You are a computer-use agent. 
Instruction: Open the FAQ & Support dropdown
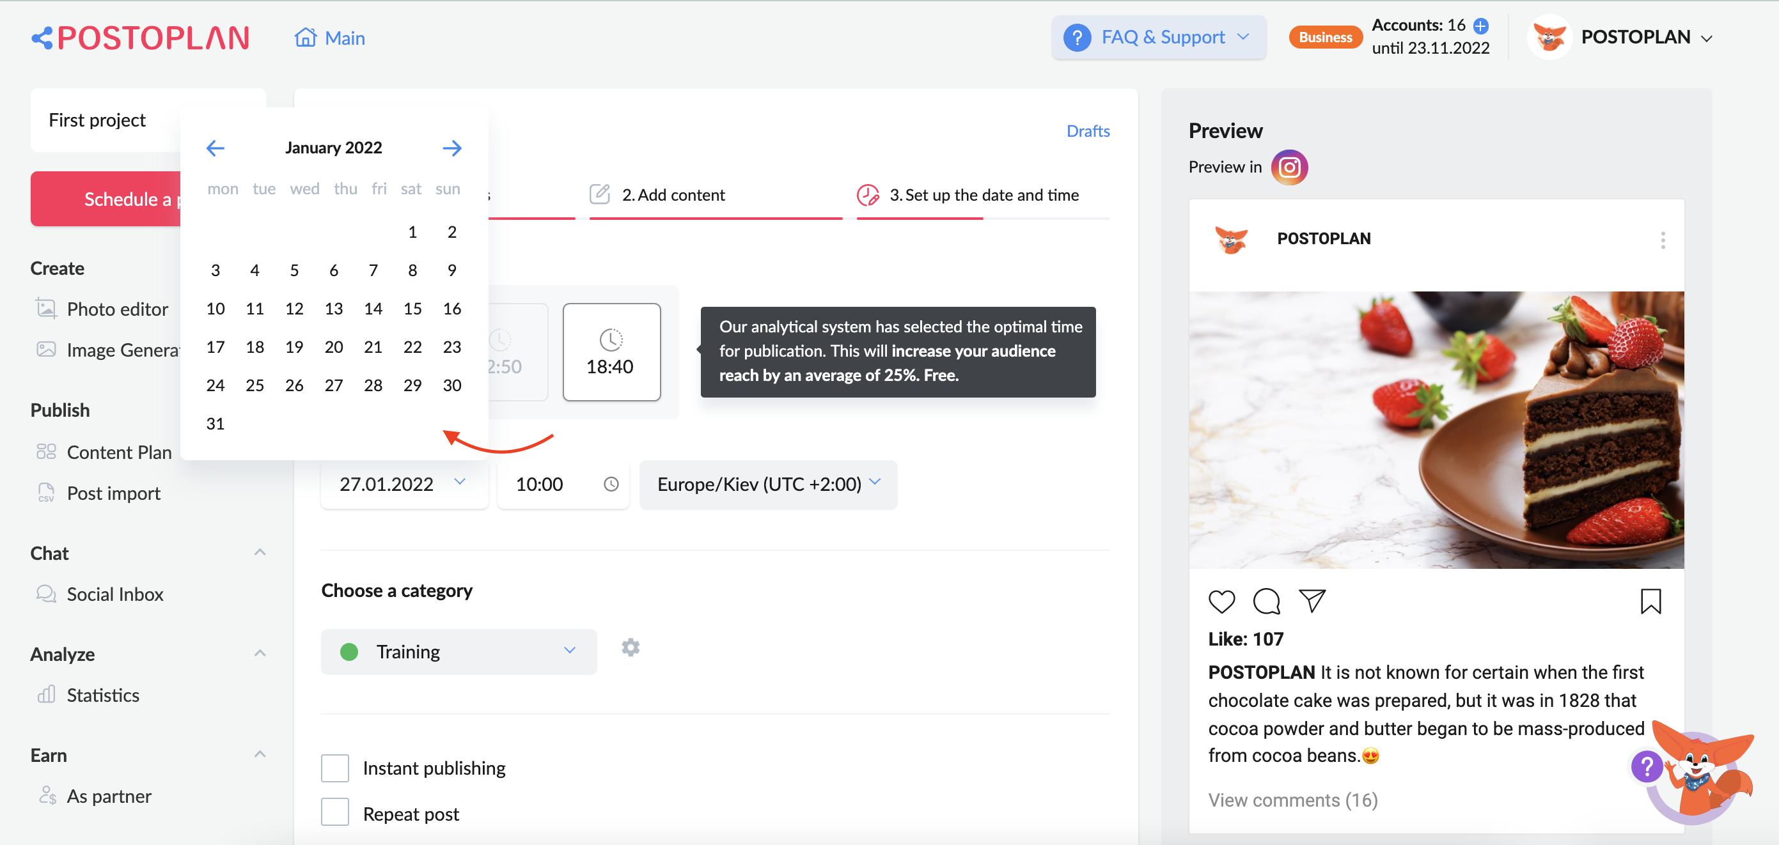click(1159, 37)
